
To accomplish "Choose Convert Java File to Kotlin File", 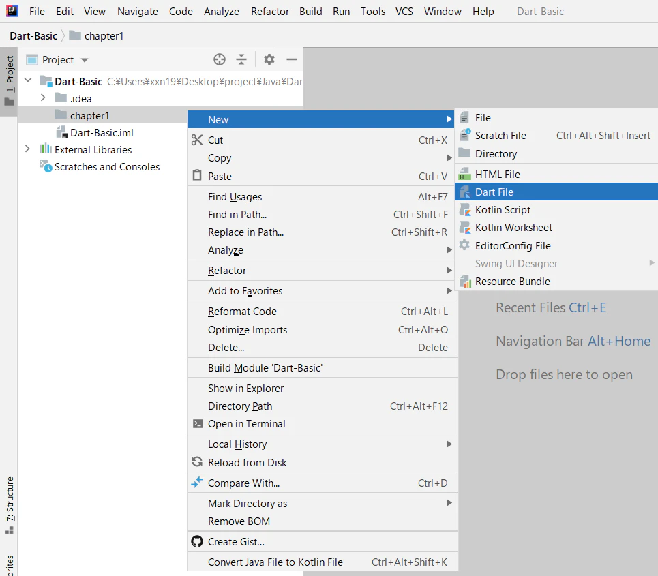I will [x=323, y=562].
